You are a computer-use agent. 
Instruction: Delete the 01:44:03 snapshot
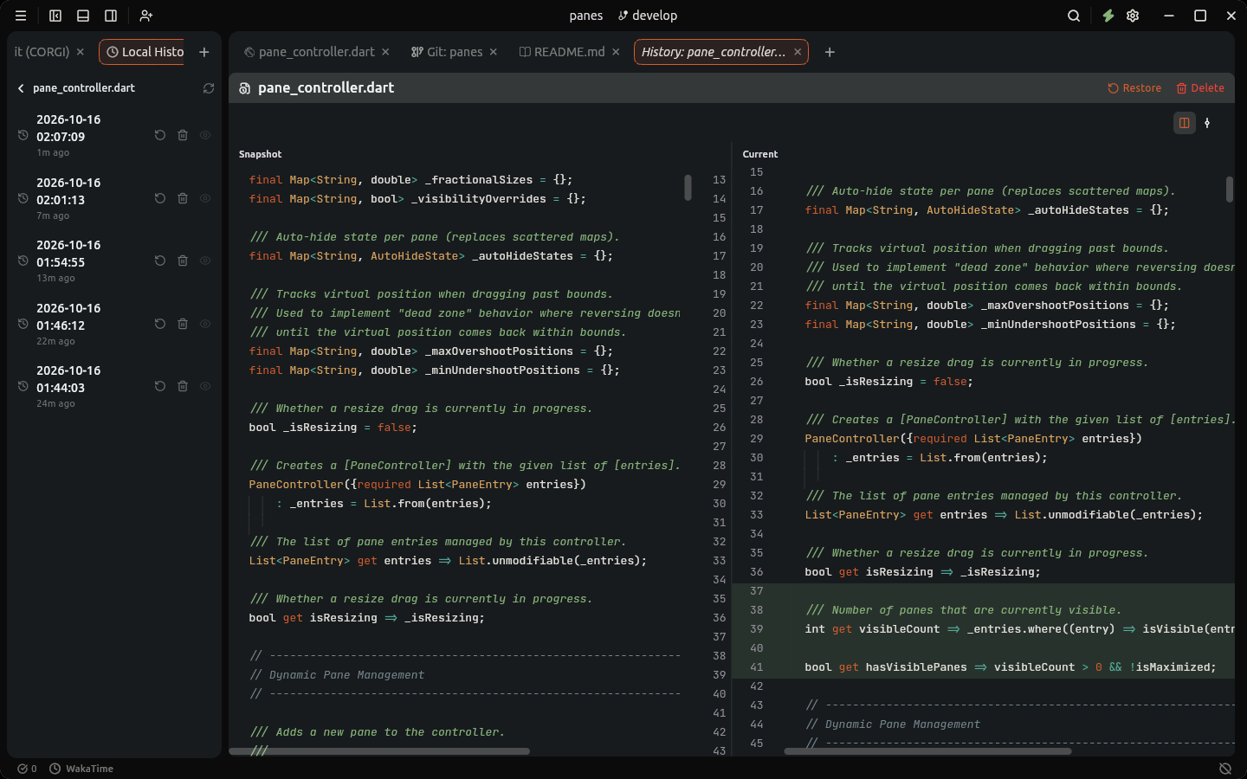(183, 386)
